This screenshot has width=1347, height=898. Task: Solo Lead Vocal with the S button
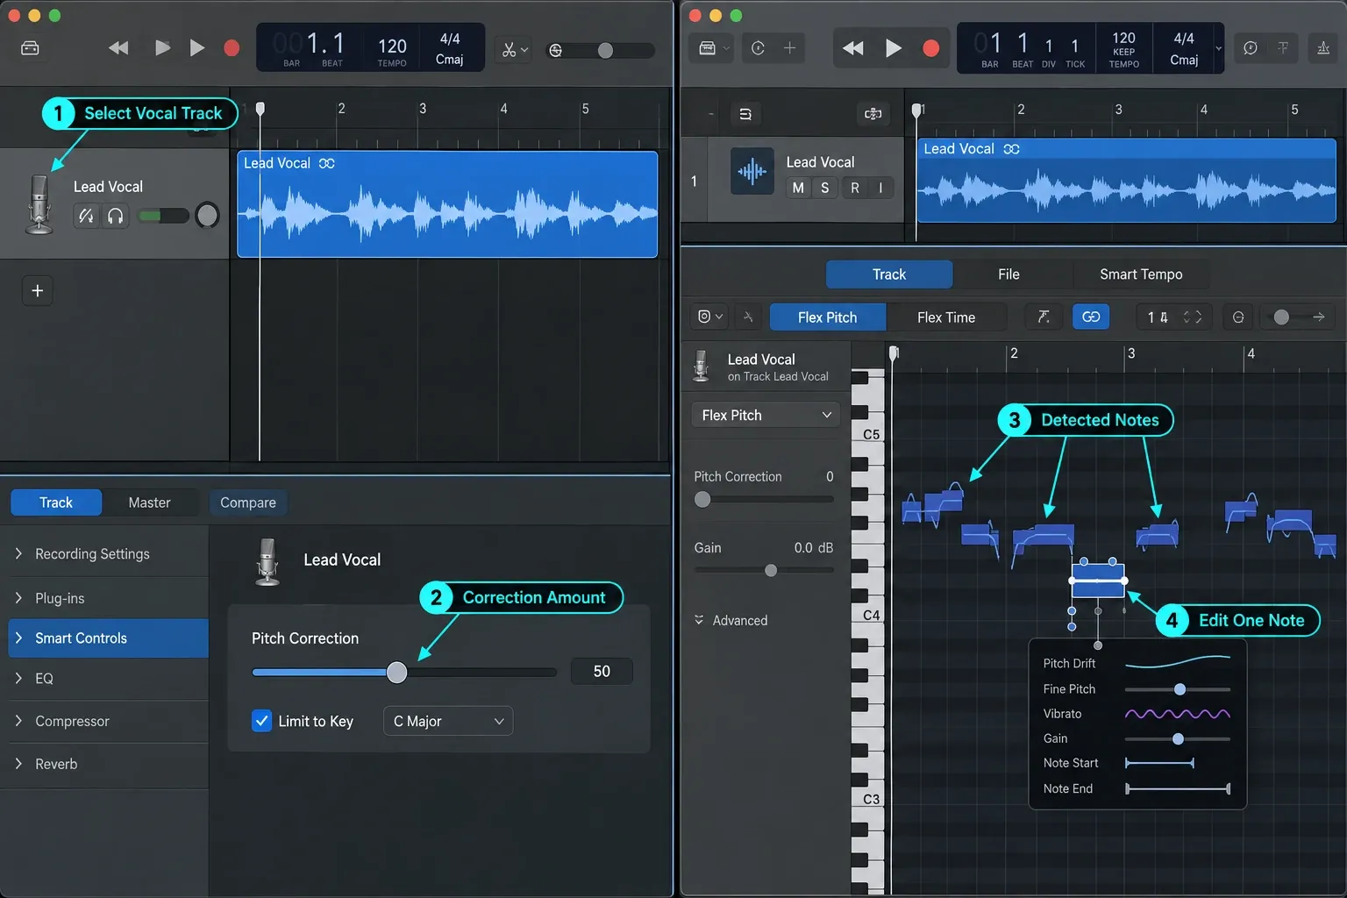pyautogui.click(x=824, y=188)
